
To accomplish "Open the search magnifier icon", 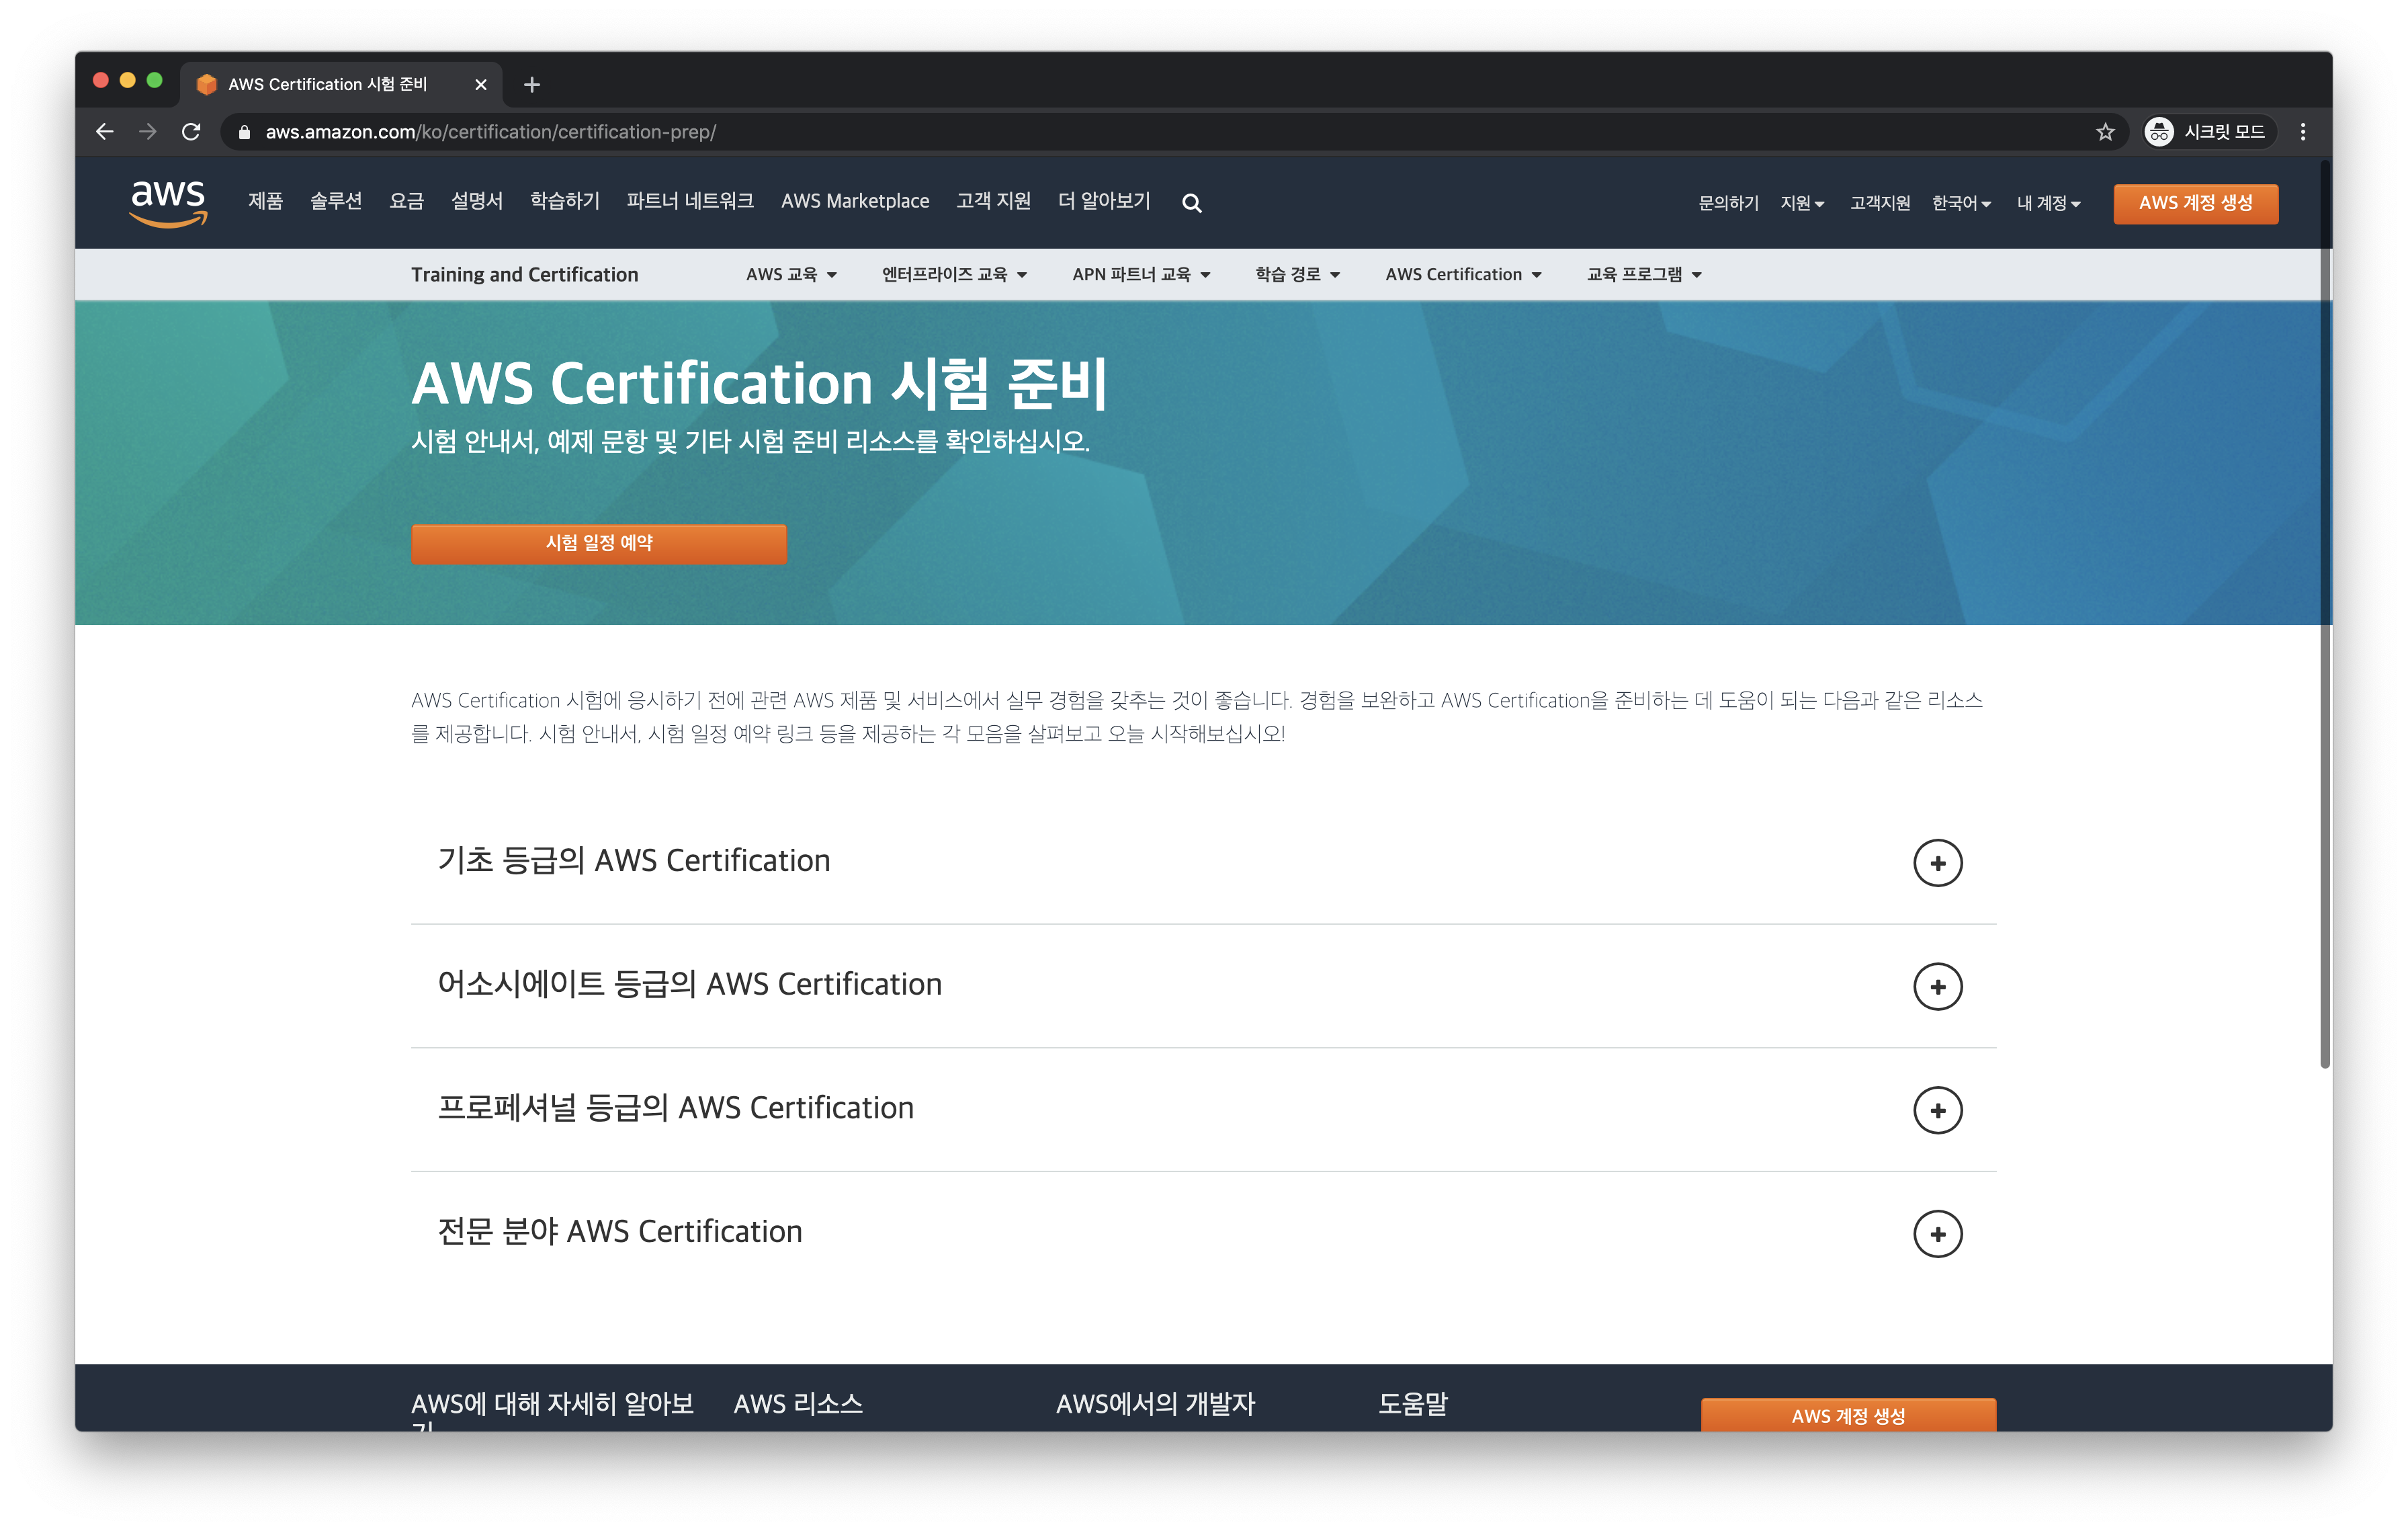I will pyautogui.click(x=1191, y=203).
